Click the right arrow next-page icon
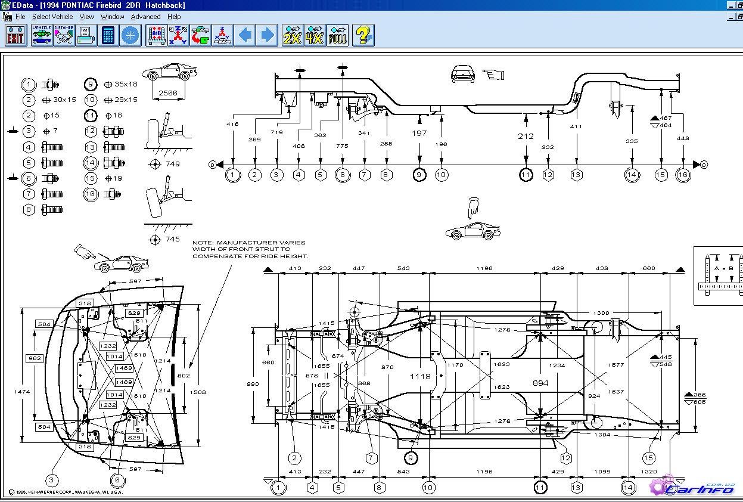This screenshot has height=502, width=743. (x=268, y=35)
